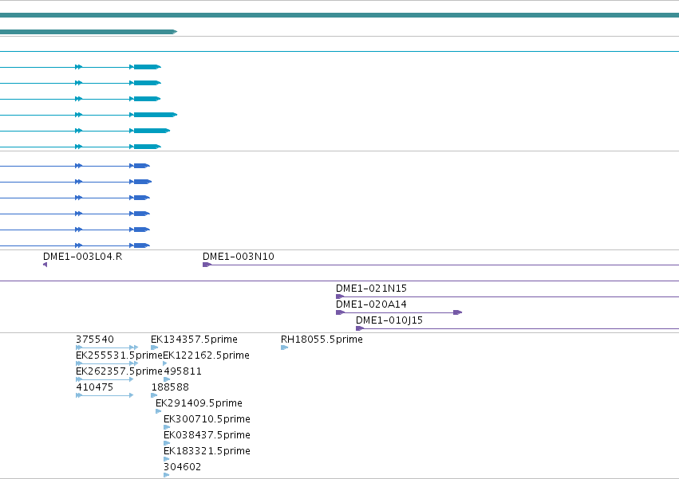Viewport: 679px width, 479px height.
Task: Select the 304602 EST label
Action: click(182, 467)
